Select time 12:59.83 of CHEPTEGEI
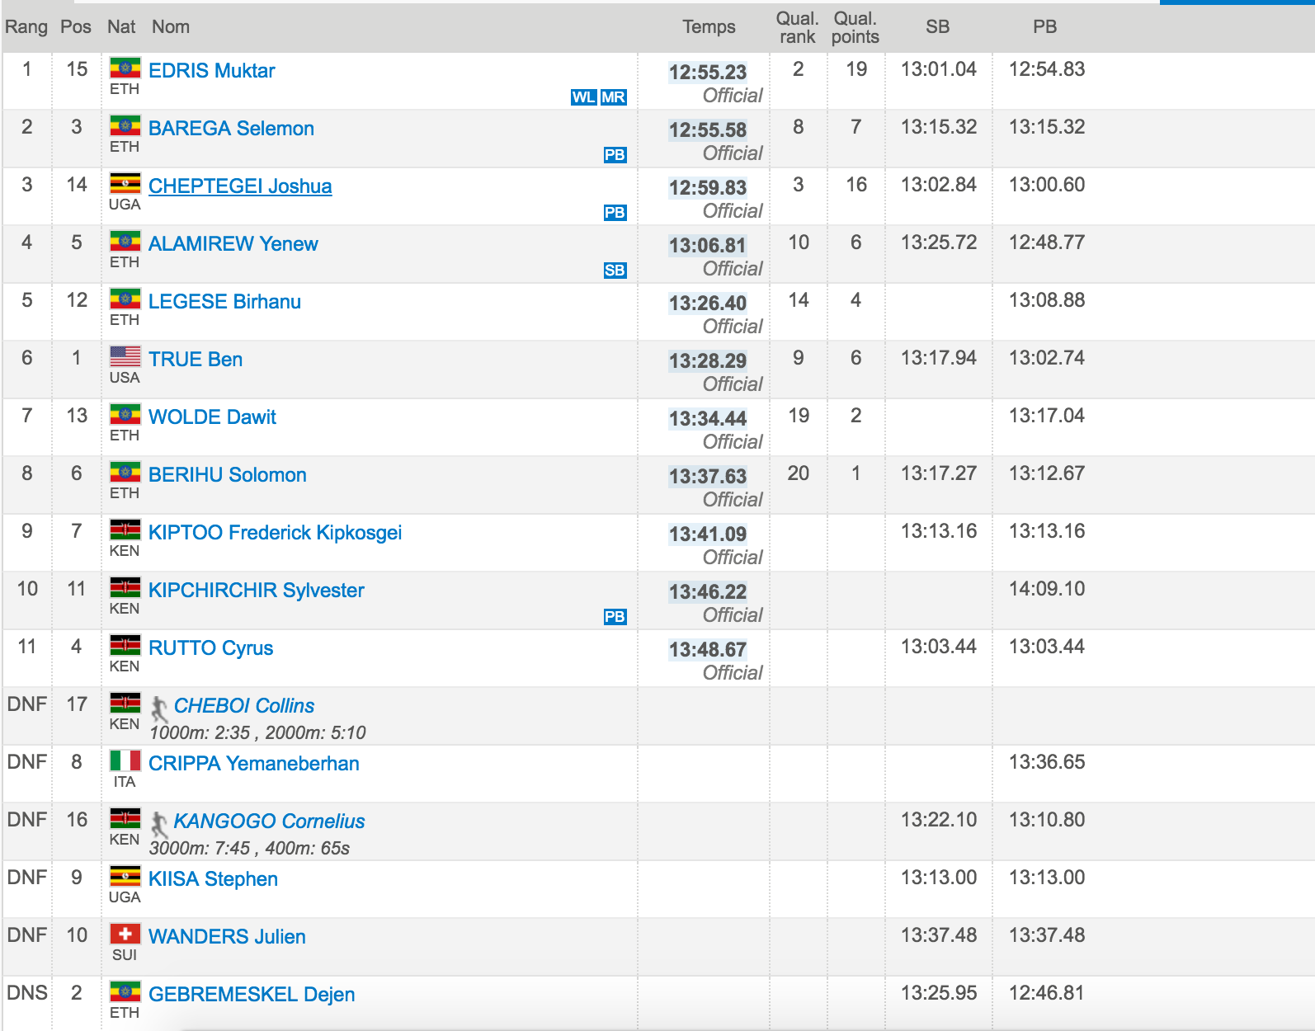Viewport: 1315px width, 1031px height. (708, 188)
